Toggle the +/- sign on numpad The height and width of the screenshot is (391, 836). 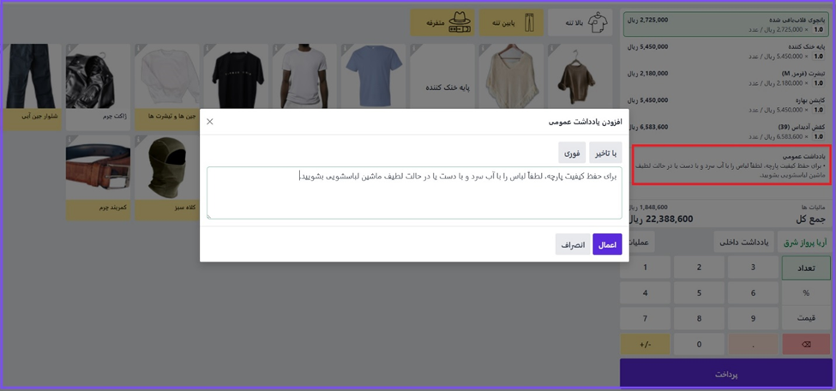646,344
